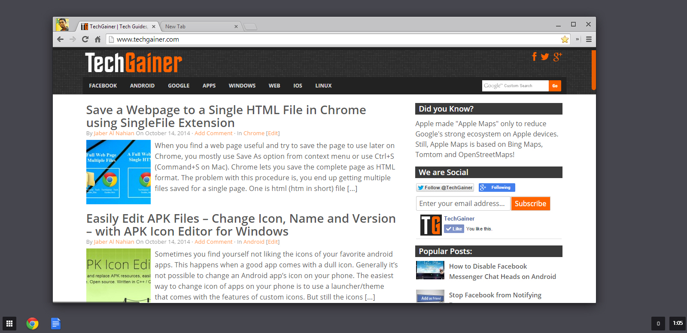Open the Easily Edit APK Files article title
This screenshot has height=333, width=687.
(x=241, y=225)
